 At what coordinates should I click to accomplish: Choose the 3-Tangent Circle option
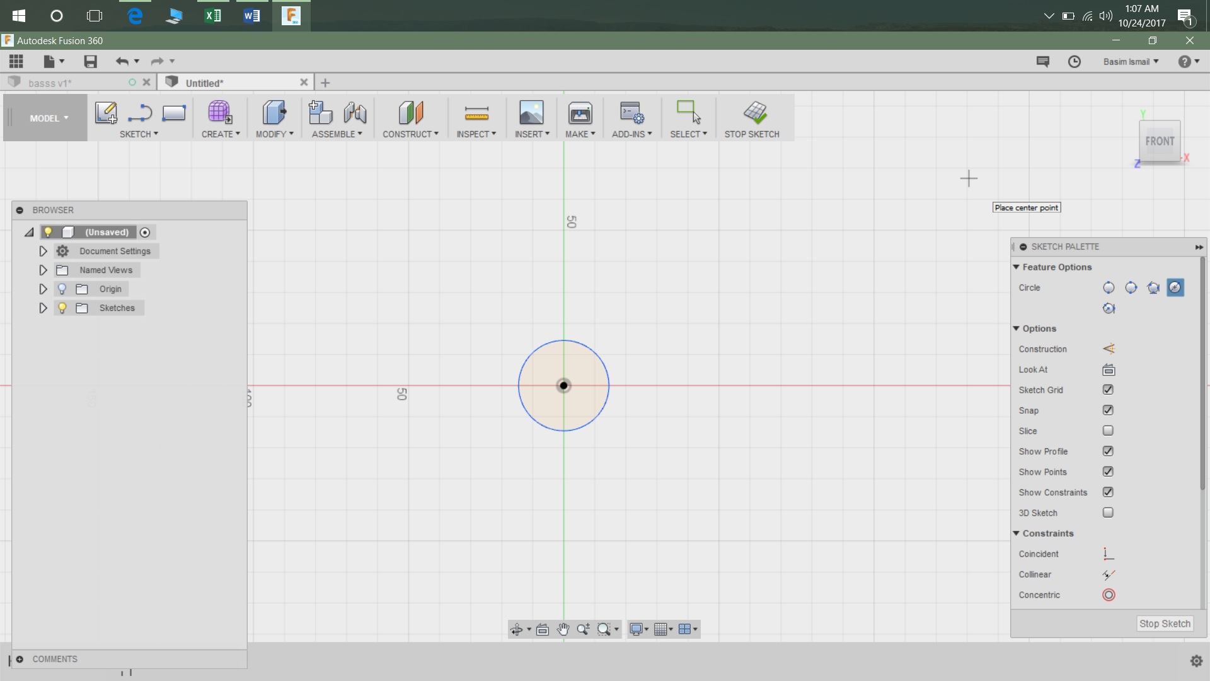pyautogui.click(x=1109, y=308)
